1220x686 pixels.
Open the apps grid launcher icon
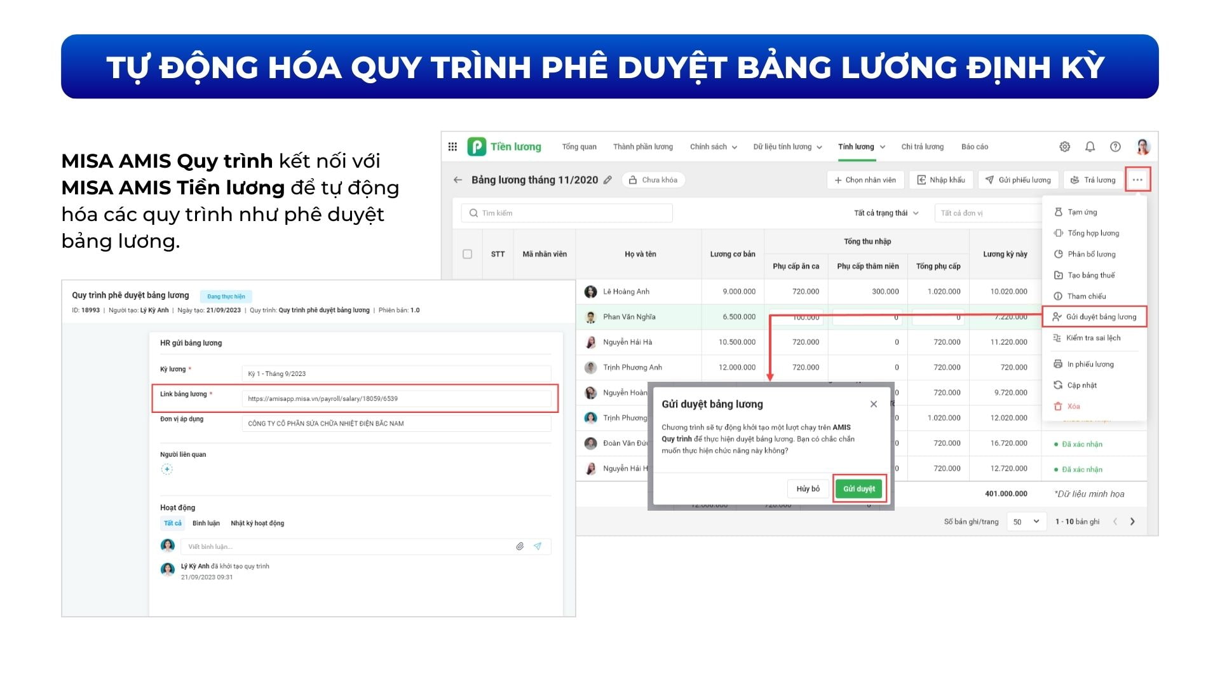(452, 147)
